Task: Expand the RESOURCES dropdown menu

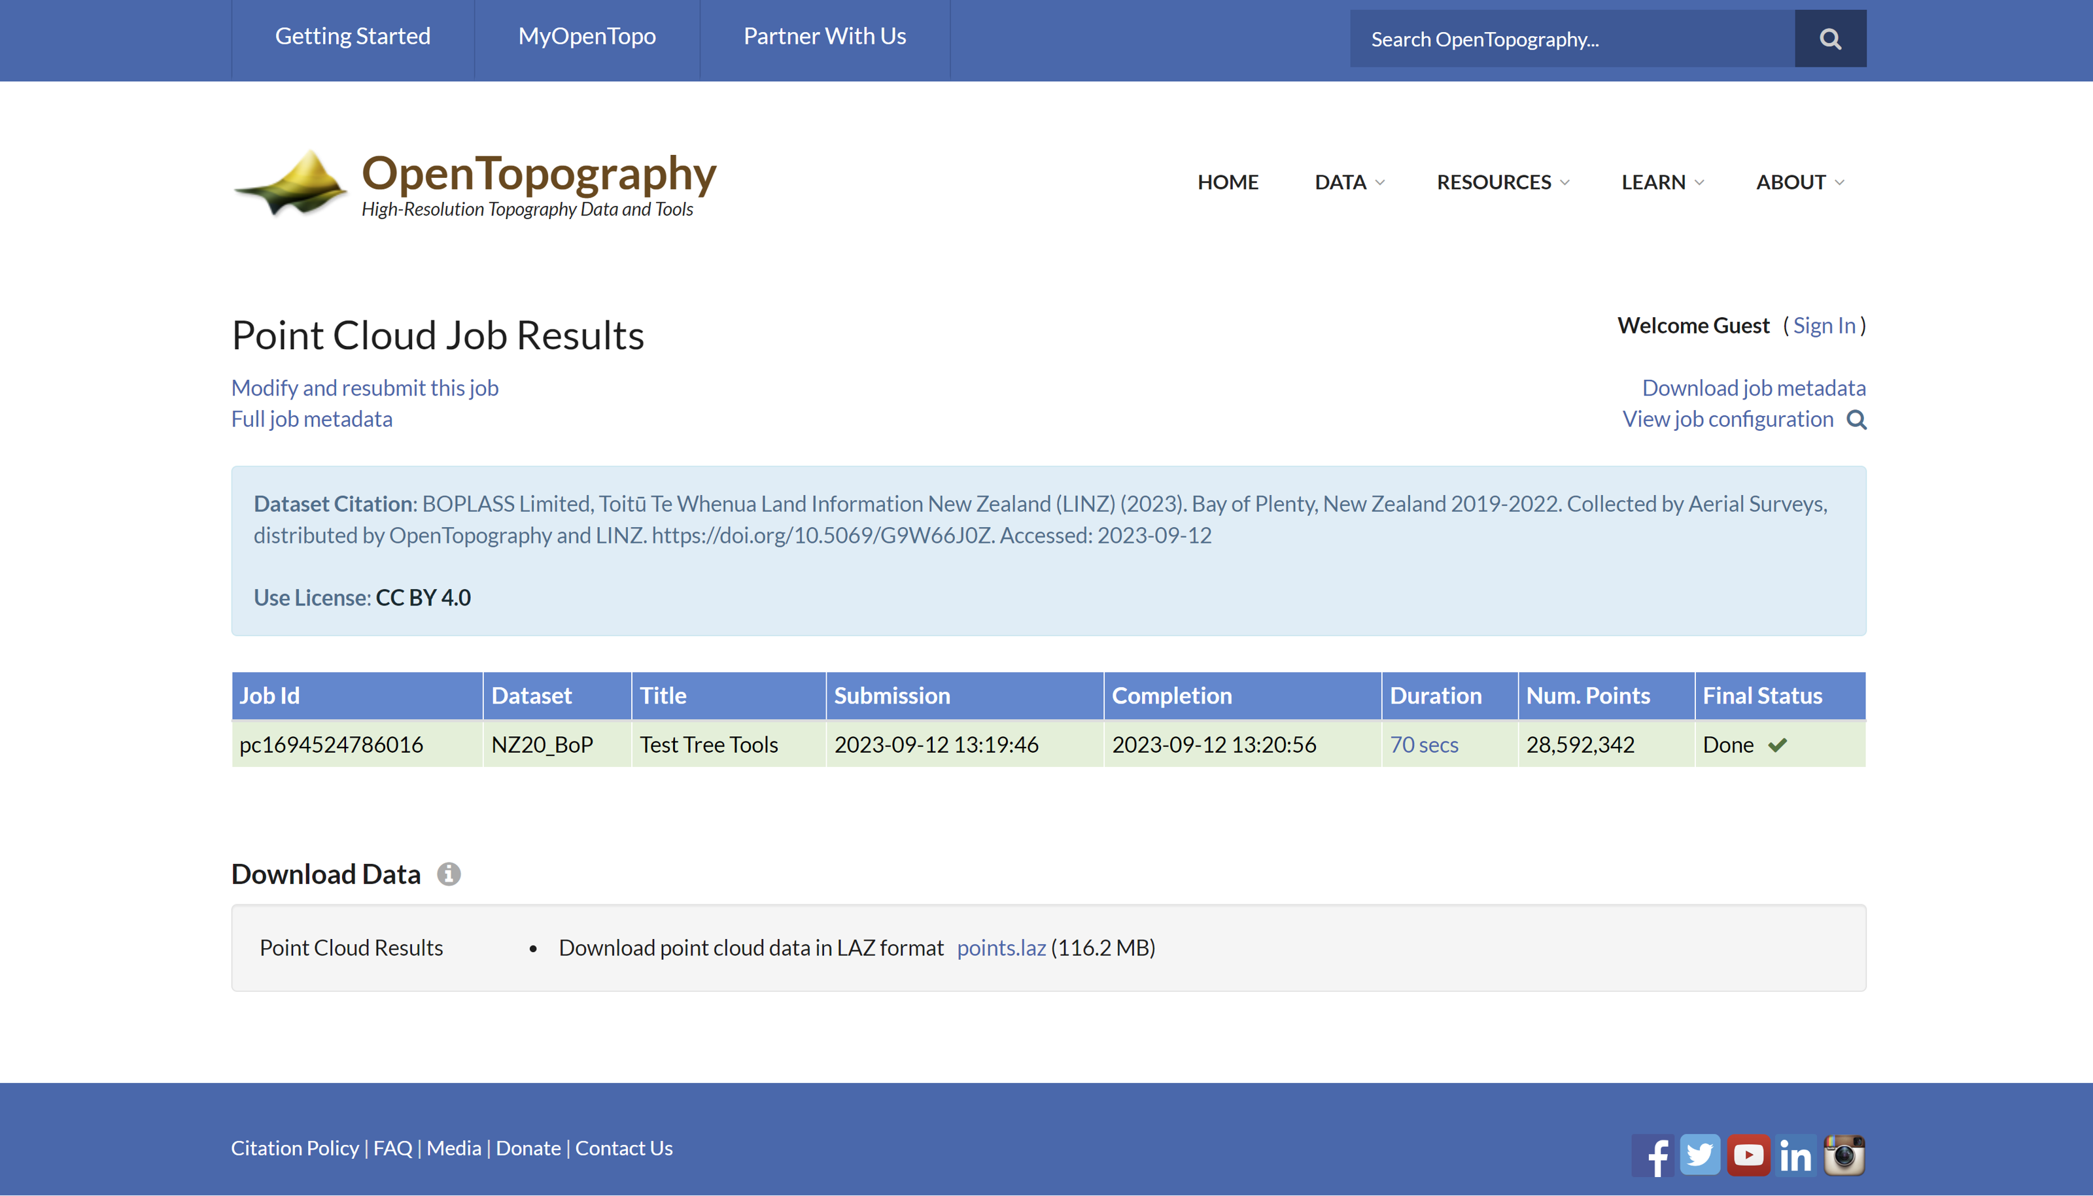Action: [1502, 182]
